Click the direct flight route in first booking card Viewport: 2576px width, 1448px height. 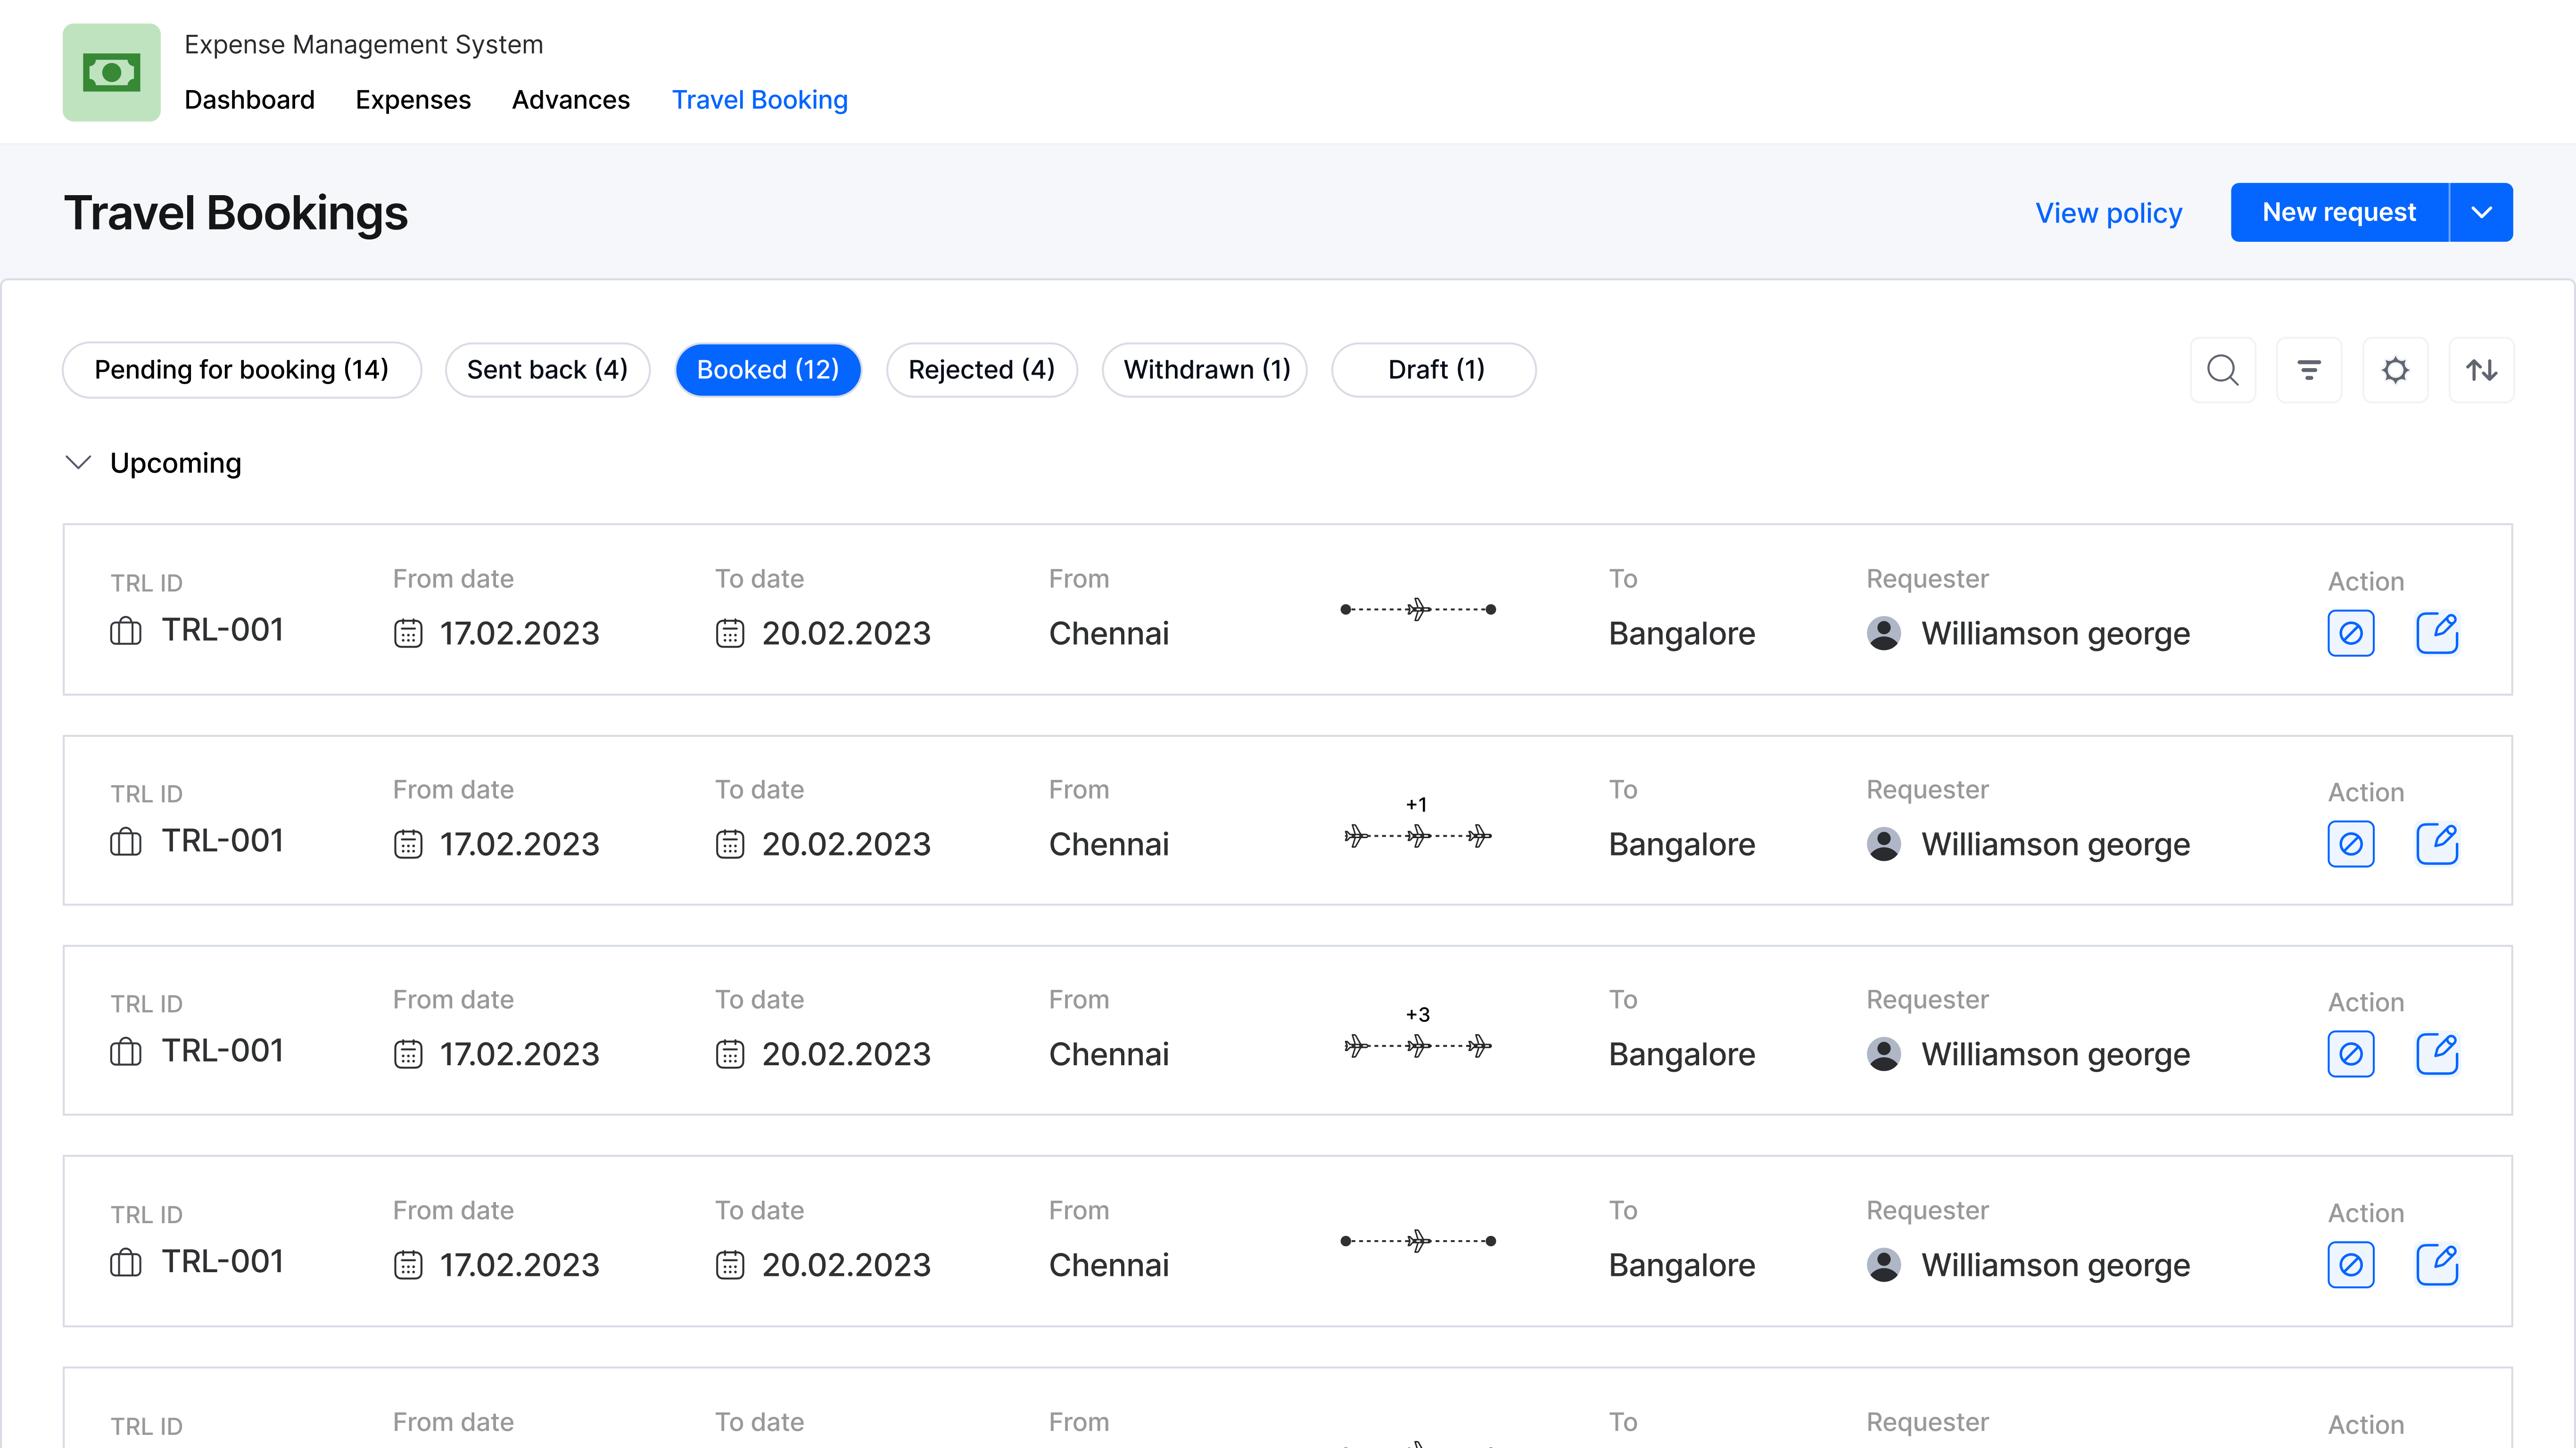point(1418,609)
